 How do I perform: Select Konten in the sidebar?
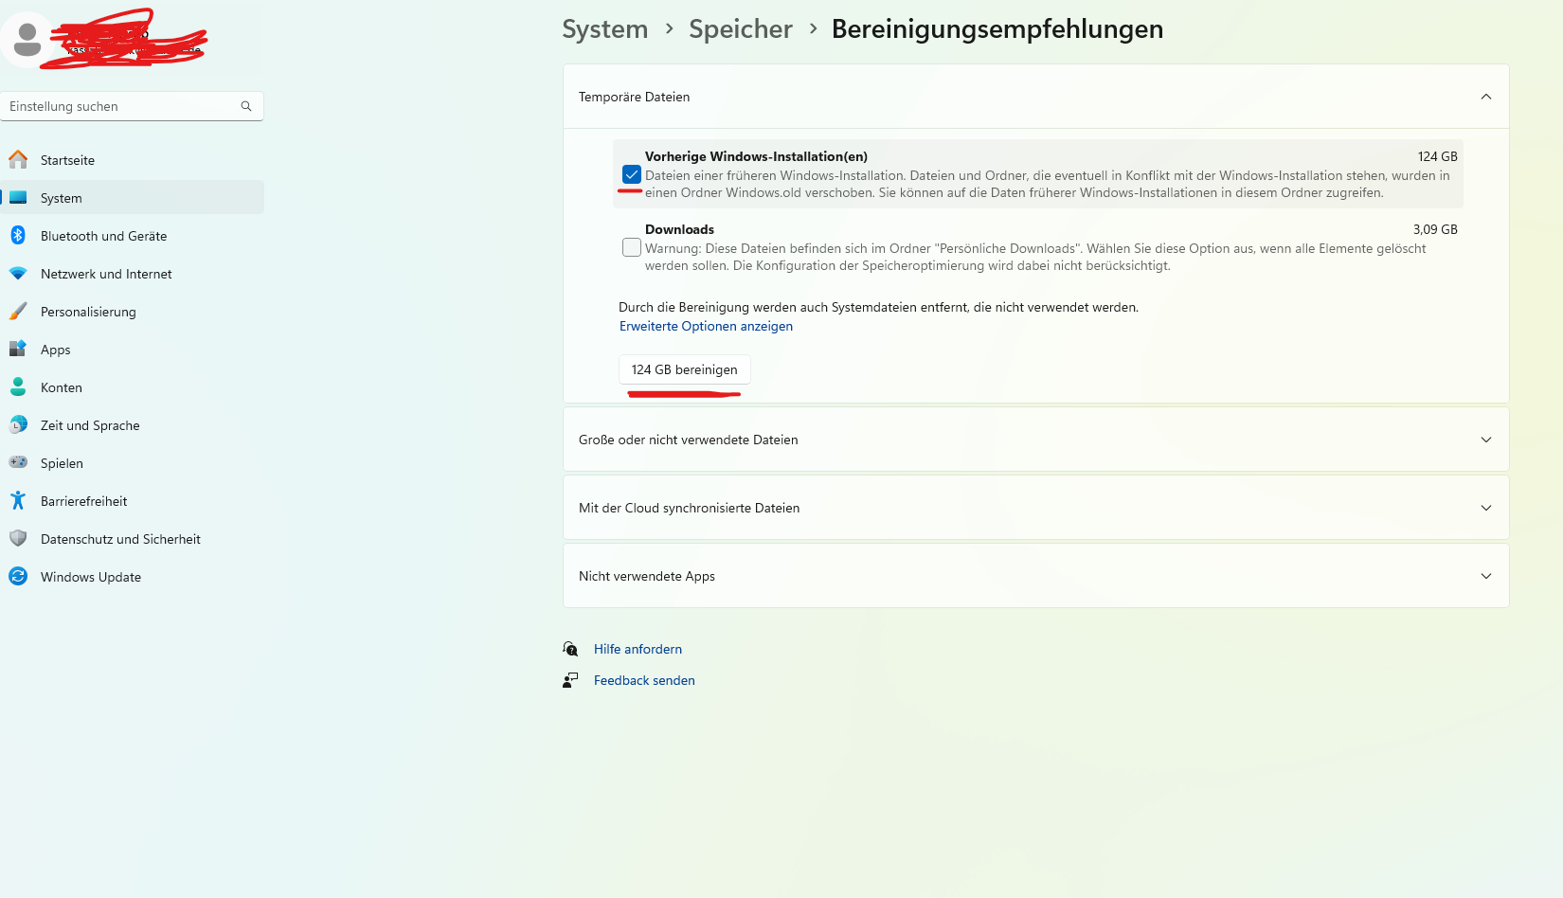coord(132,387)
